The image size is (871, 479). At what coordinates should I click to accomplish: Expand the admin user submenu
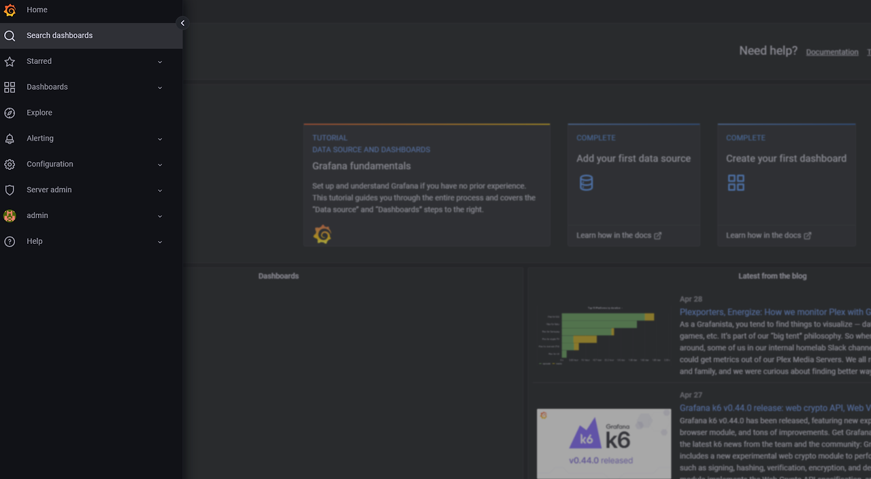[x=160, y=215]
